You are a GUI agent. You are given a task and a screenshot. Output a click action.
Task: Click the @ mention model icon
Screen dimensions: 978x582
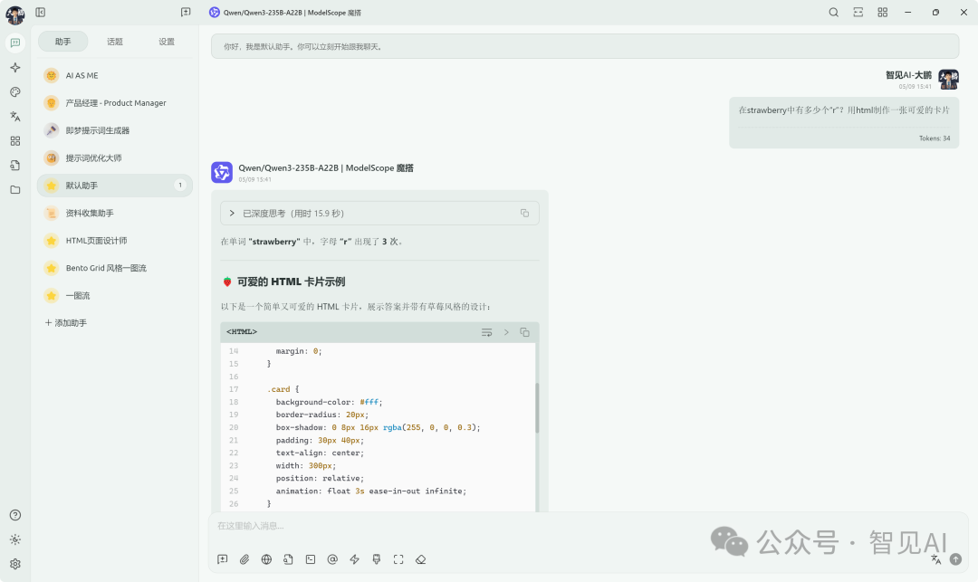pyautogui.click(x=332, y=559)
